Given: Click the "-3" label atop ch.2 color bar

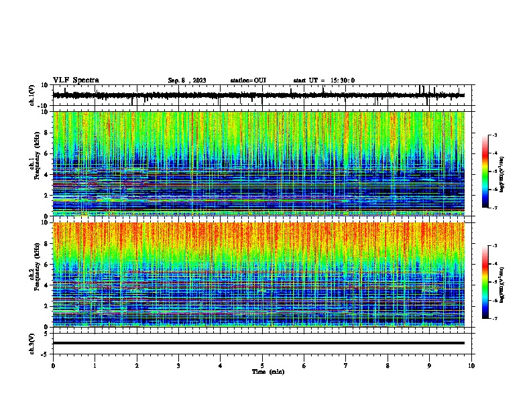Looking at the screenshot, I should pos(495,246).
